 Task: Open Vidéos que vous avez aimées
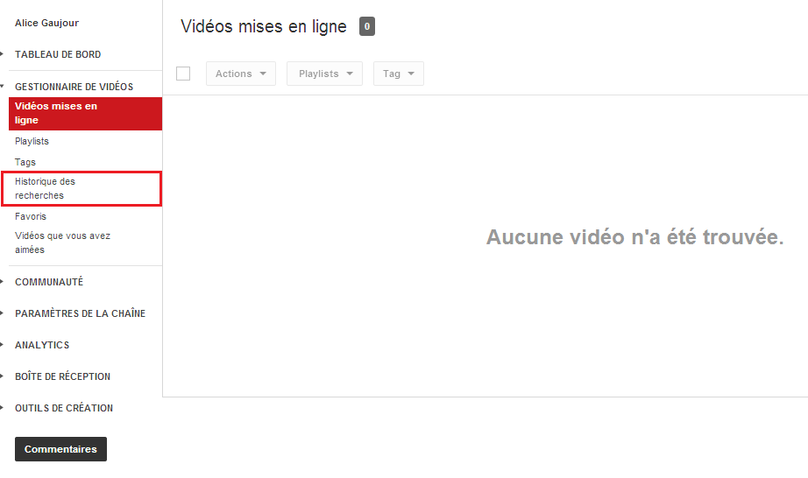pyautogui.click(x=62, y=243)
